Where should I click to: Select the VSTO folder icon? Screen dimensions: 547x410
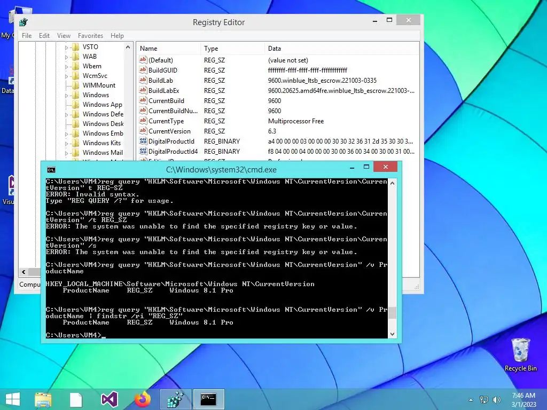coord(75,47)
